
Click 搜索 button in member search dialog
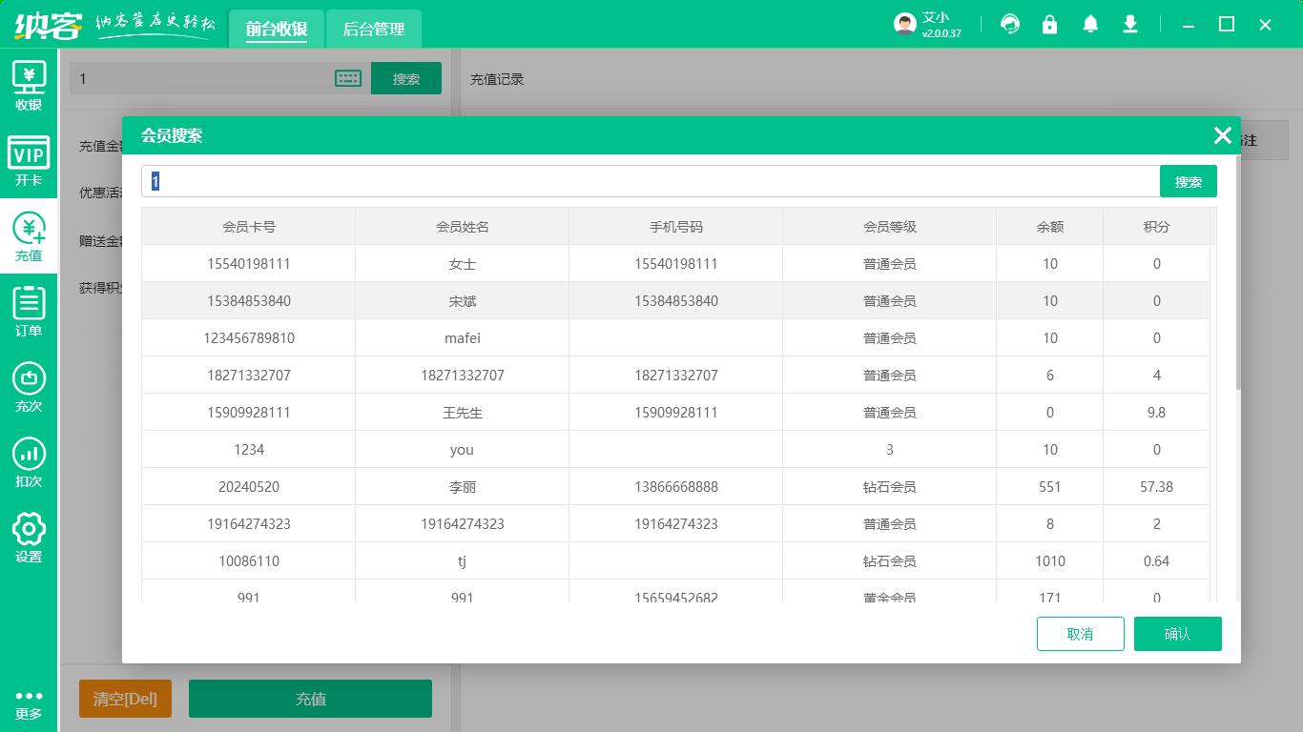[x=1188, y=182]
